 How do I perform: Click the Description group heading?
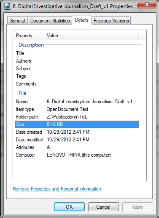(x=31, y=45)
